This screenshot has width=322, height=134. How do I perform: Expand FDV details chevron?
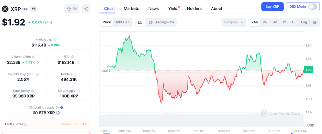[x=79, y=62]
